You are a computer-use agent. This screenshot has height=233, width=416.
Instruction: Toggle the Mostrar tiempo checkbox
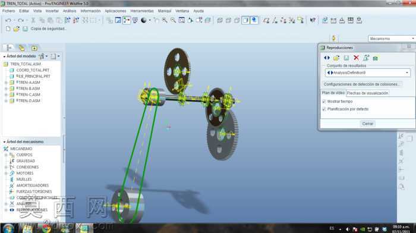click(324, 102)
